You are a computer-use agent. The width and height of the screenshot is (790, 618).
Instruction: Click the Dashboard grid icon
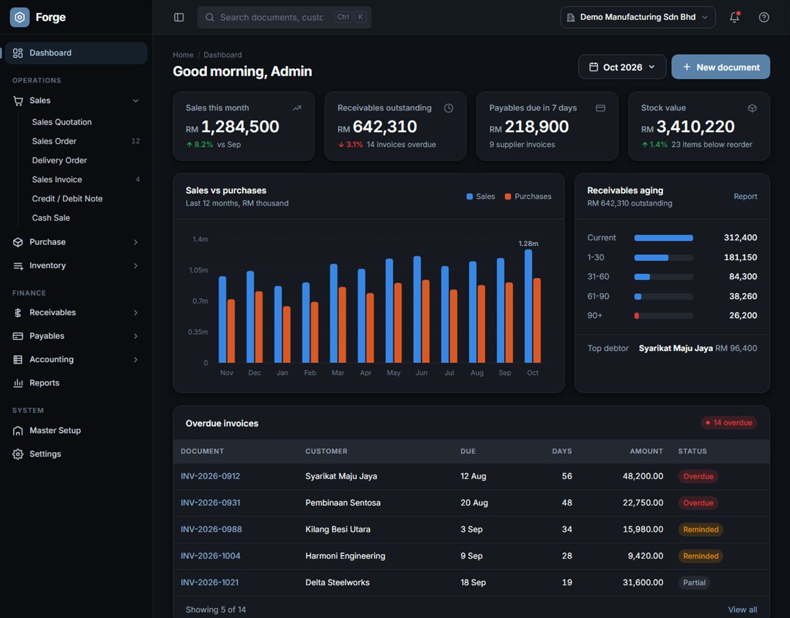click(18, 53)
